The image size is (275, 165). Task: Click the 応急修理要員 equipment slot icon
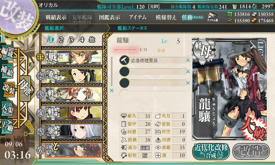tap(124, 60)
